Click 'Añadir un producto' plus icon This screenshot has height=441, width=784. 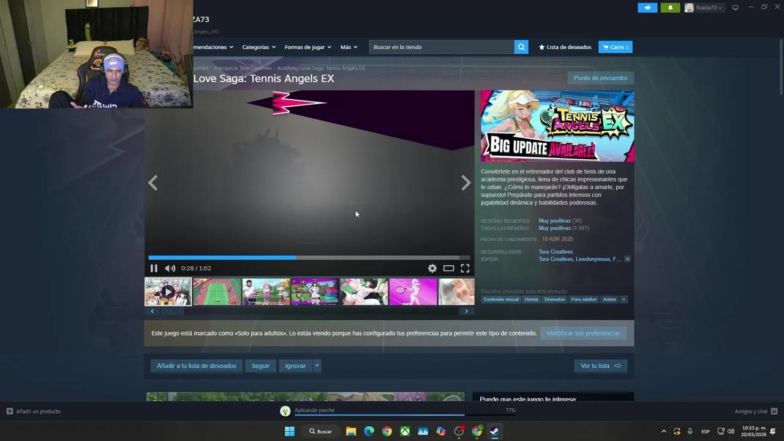[10, 411]
